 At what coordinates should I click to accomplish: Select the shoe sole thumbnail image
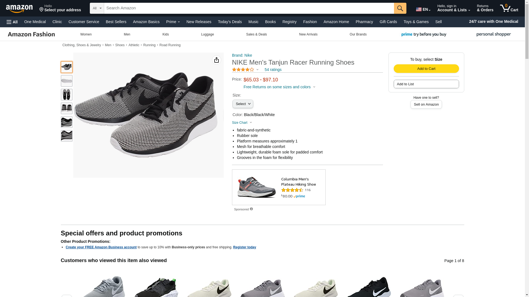pyautogui.click(x=67, y=81)
